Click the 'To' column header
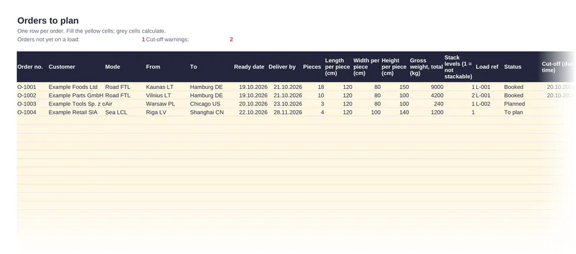Viewport: 576px width, 254px height. coord(193,67)
